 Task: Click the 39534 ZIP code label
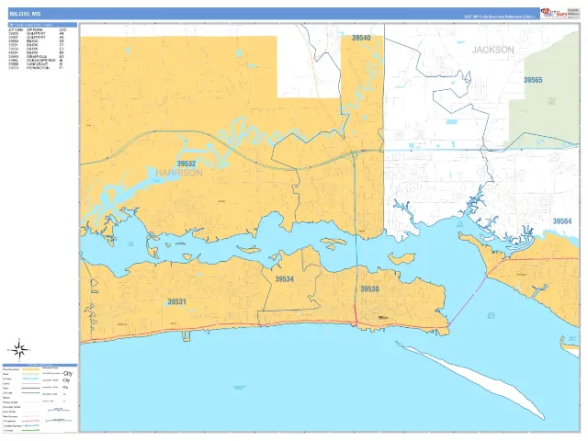[284, 279]
